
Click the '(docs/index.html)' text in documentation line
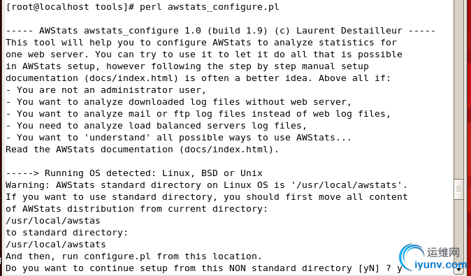click(132, 78)
